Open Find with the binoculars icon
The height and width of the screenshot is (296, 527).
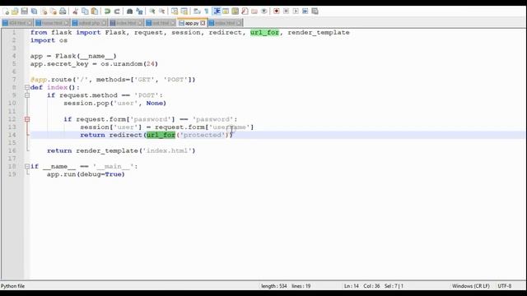tap(129, 12)
